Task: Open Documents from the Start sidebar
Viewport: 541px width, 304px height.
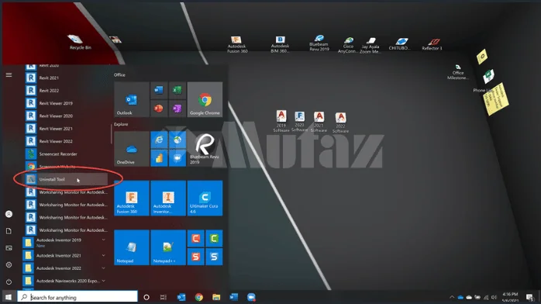Action: 9,231
